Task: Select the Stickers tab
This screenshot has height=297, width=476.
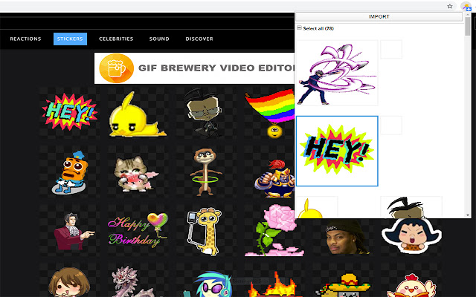Action: (70, 39)
